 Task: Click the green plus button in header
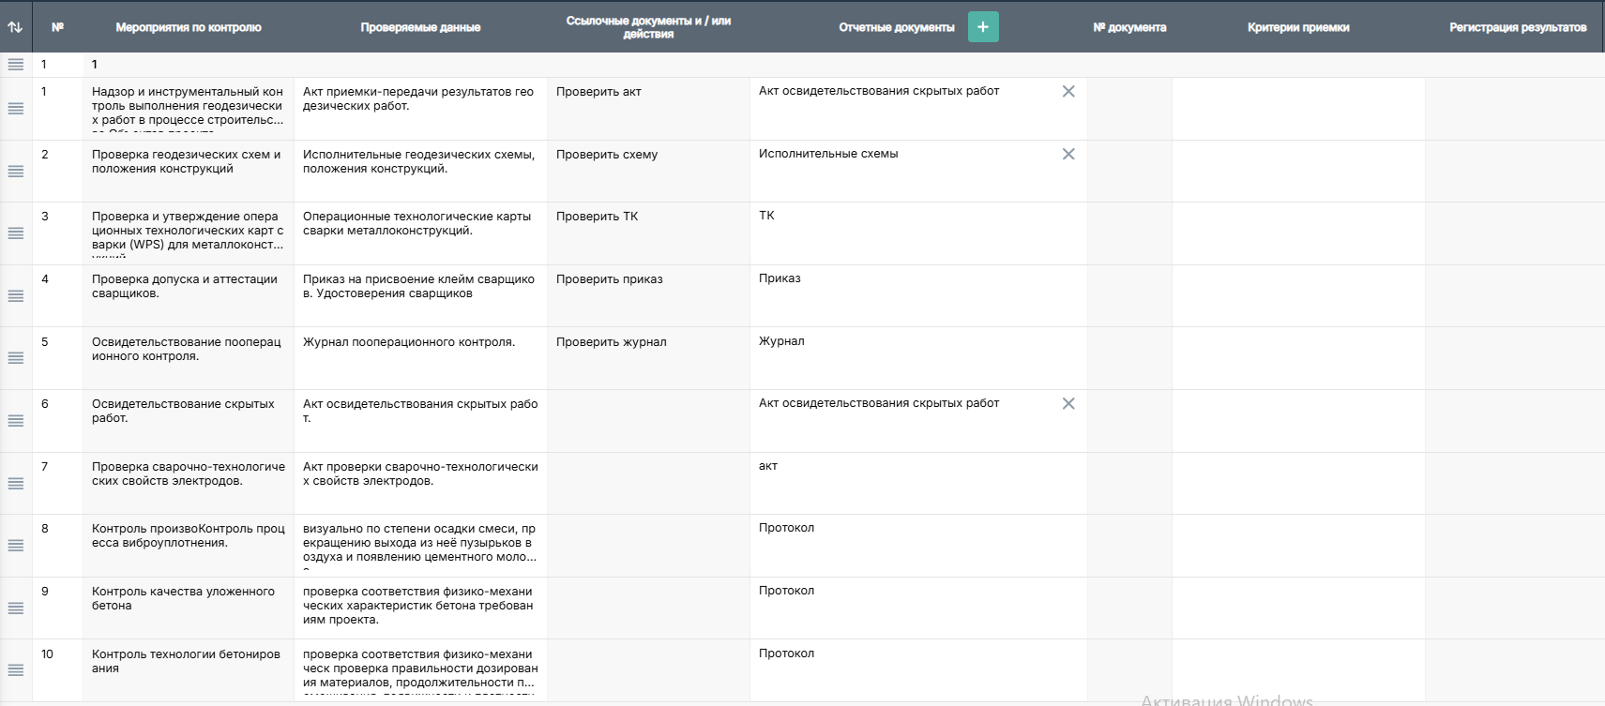click(982, 27)
